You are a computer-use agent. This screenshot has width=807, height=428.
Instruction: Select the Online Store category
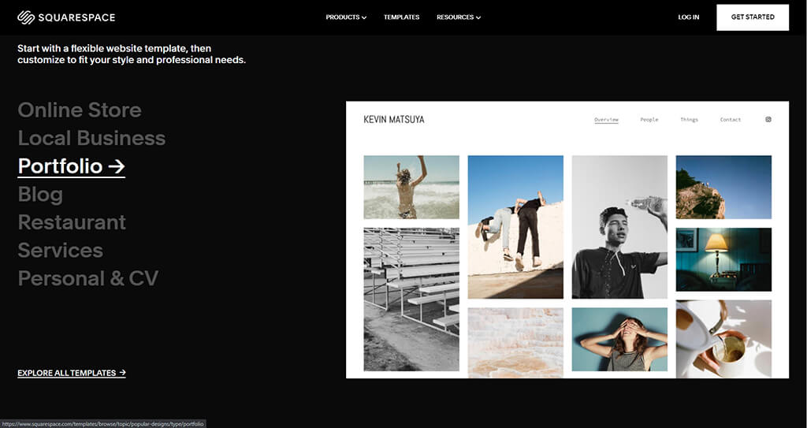pos(80,110)
